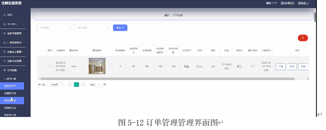The width and height of the screenshot is (326, 130).
Task: Click the 详情 button in the order row
Action: (x=281, y=67)
